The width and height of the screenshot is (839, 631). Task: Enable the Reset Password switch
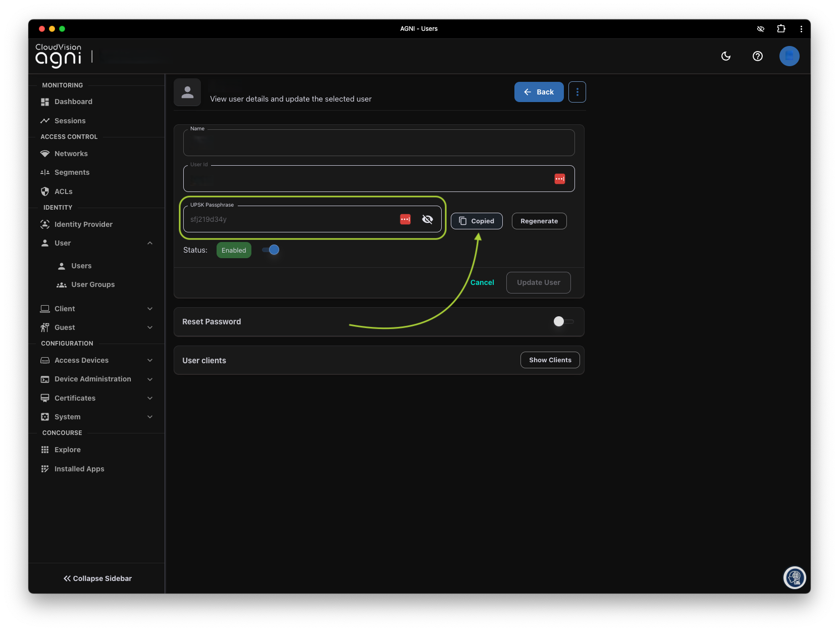563,322
